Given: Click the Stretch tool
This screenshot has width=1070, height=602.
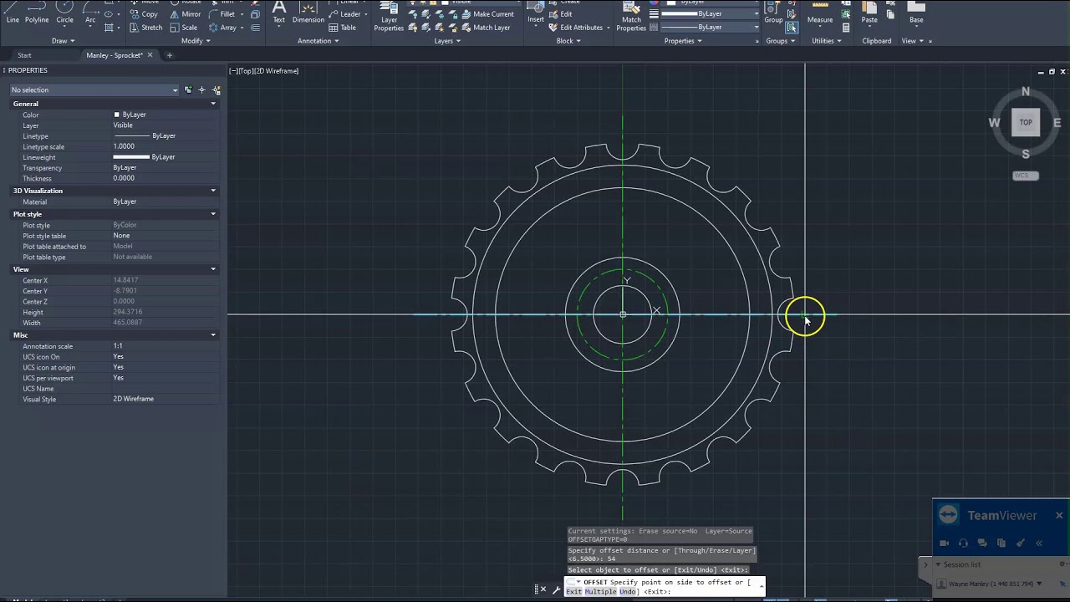Looking at the screenshot, I should click(x=145, y=28).
